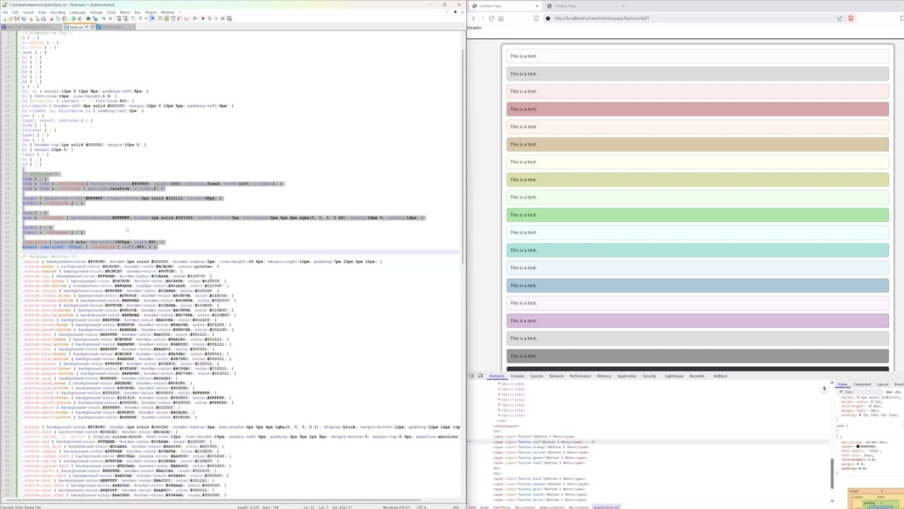Click the form#form breadcrumb in DevTools
Image resolution: width=904 pixels, height=509 pixels.
[x=501, y=507]
